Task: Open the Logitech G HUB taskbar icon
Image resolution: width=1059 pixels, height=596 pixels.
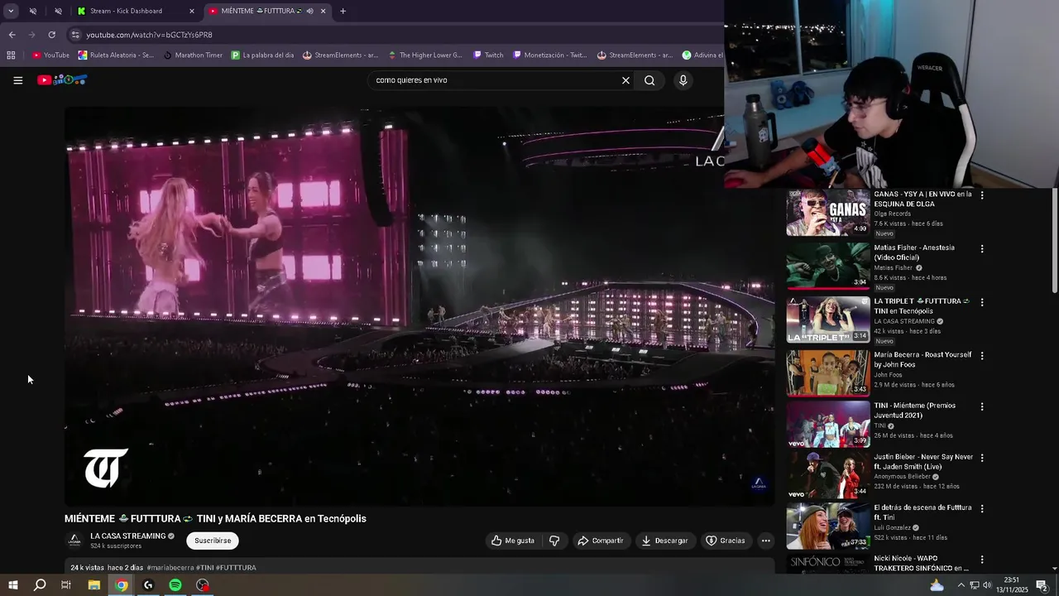Action: click(148, 585)
